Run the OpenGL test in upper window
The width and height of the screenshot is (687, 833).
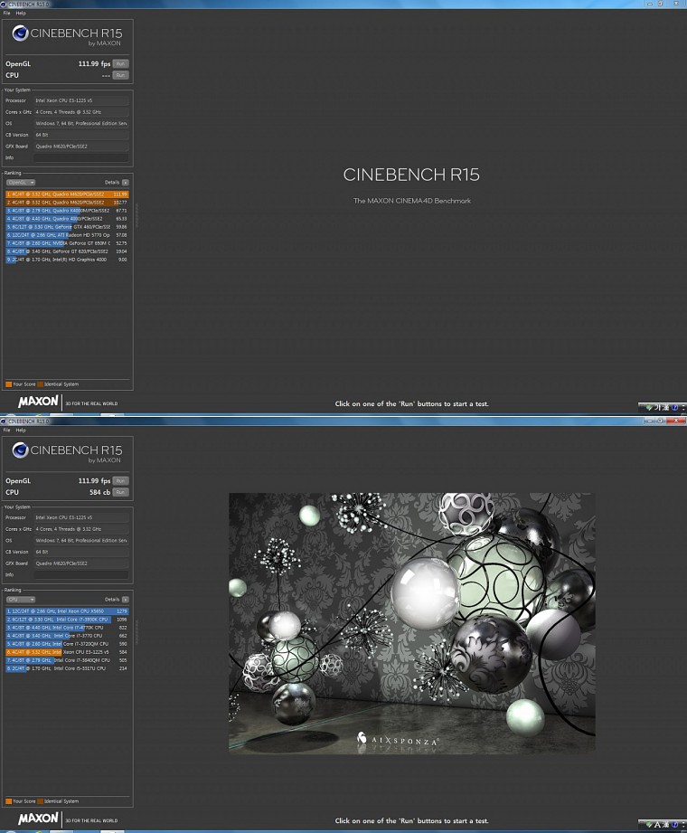(120, 63)
